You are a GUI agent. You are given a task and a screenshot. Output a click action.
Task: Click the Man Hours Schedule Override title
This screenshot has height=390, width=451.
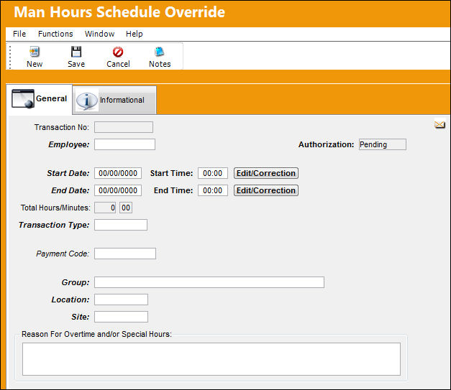pos(119,12)
